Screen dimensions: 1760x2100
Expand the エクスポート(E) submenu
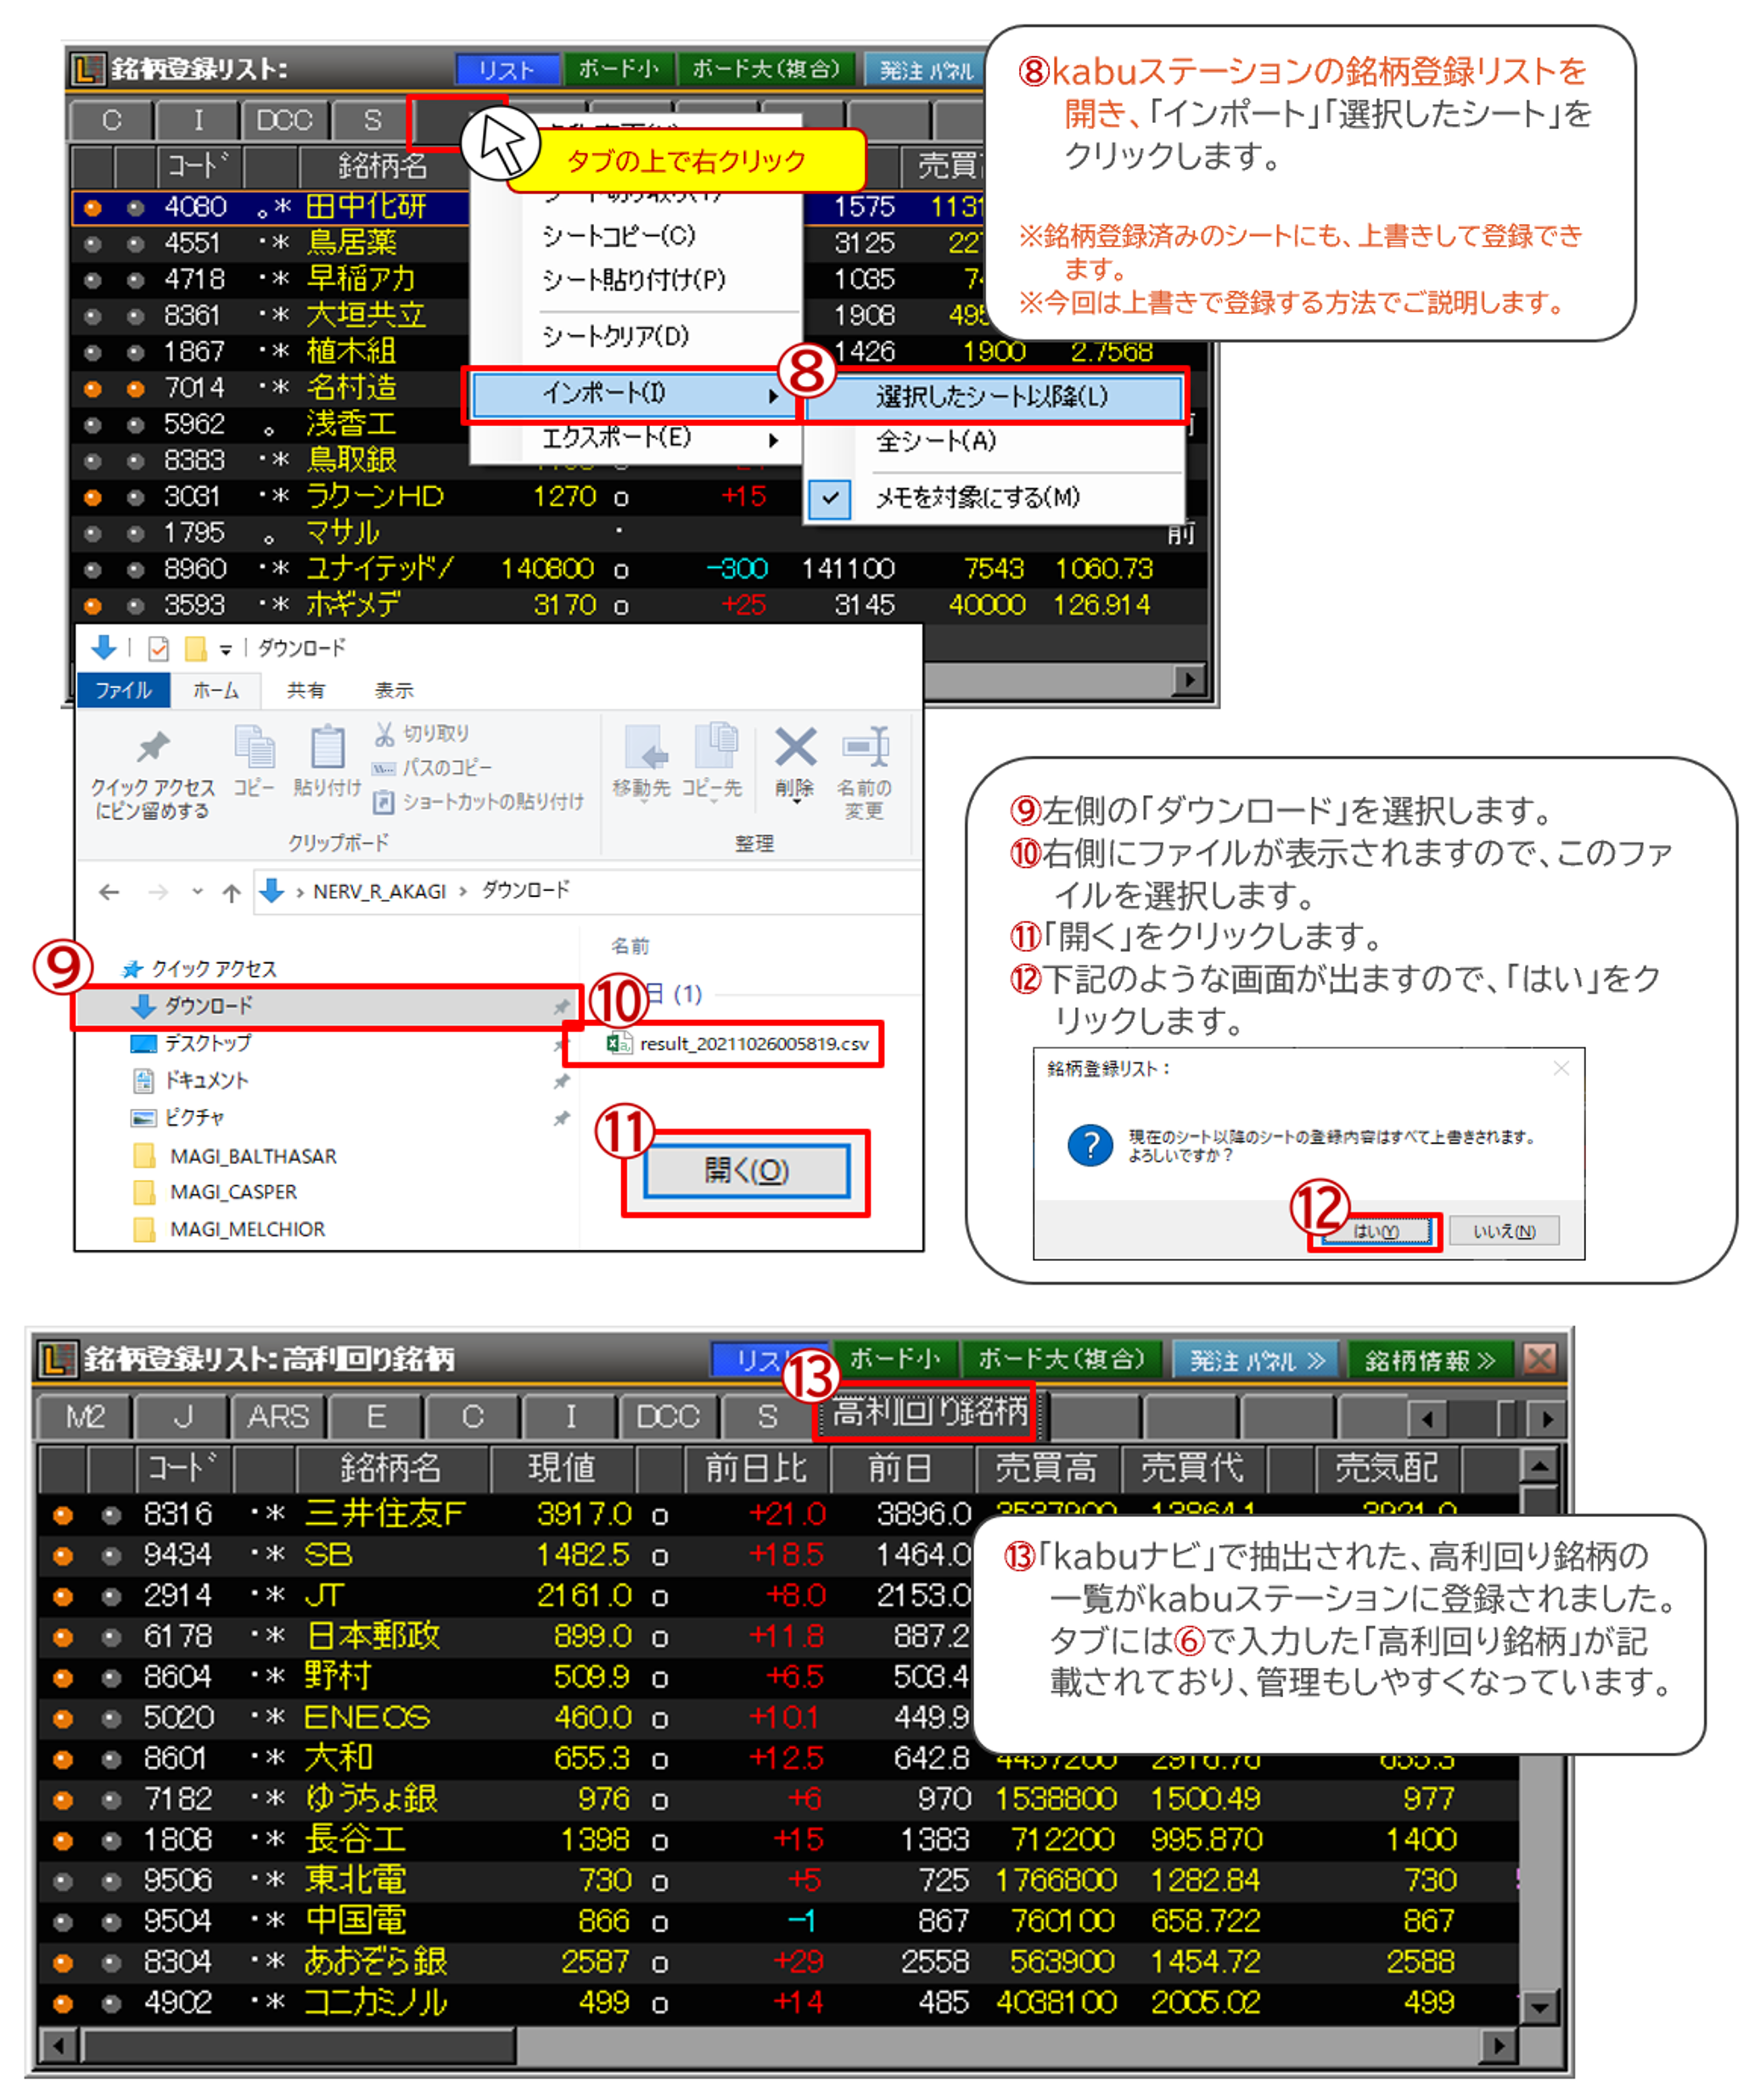pos(616,438)
